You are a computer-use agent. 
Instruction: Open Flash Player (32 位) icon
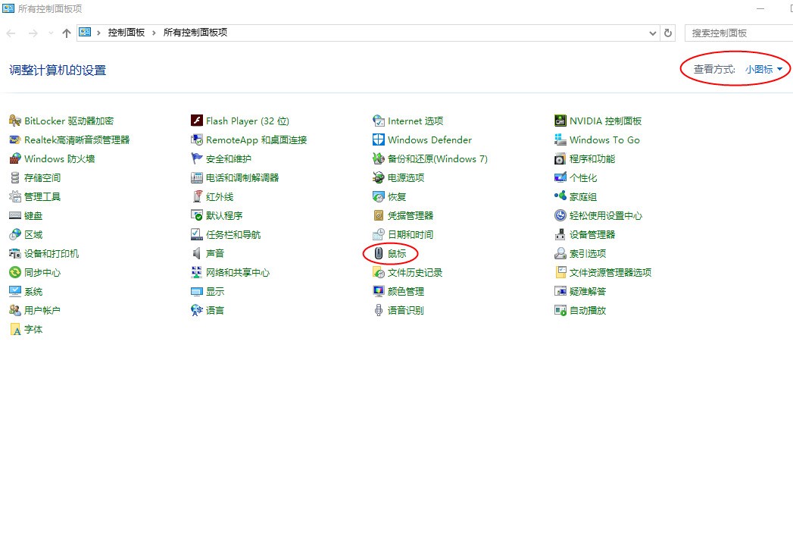197,121
